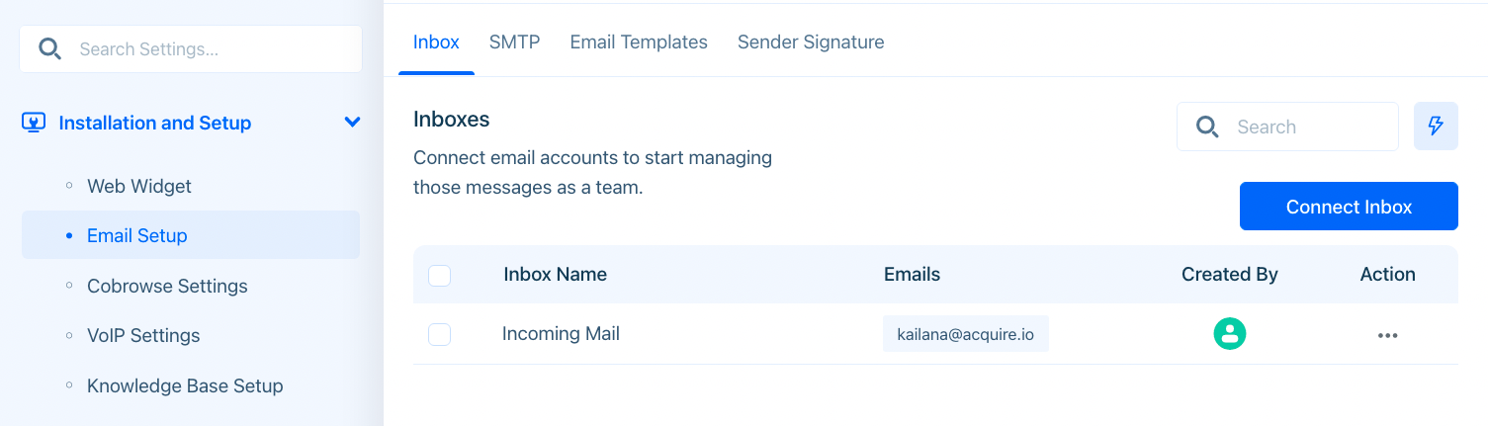Focus the Search Settings input field
The image size is (1488, 426).
tap(191, 49)
